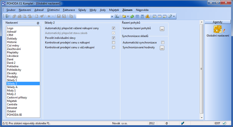233x127 pixels.
Task: Click the greyed broom clear icon
Action: pos(42,16)
